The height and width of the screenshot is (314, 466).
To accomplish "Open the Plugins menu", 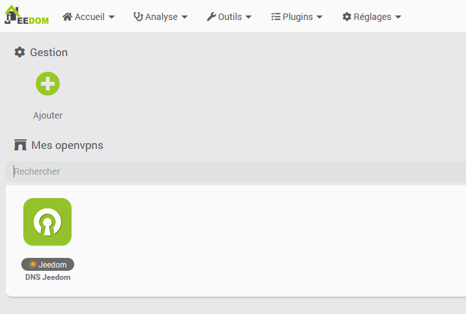I will pyautogui.click(x=298, y=17).
